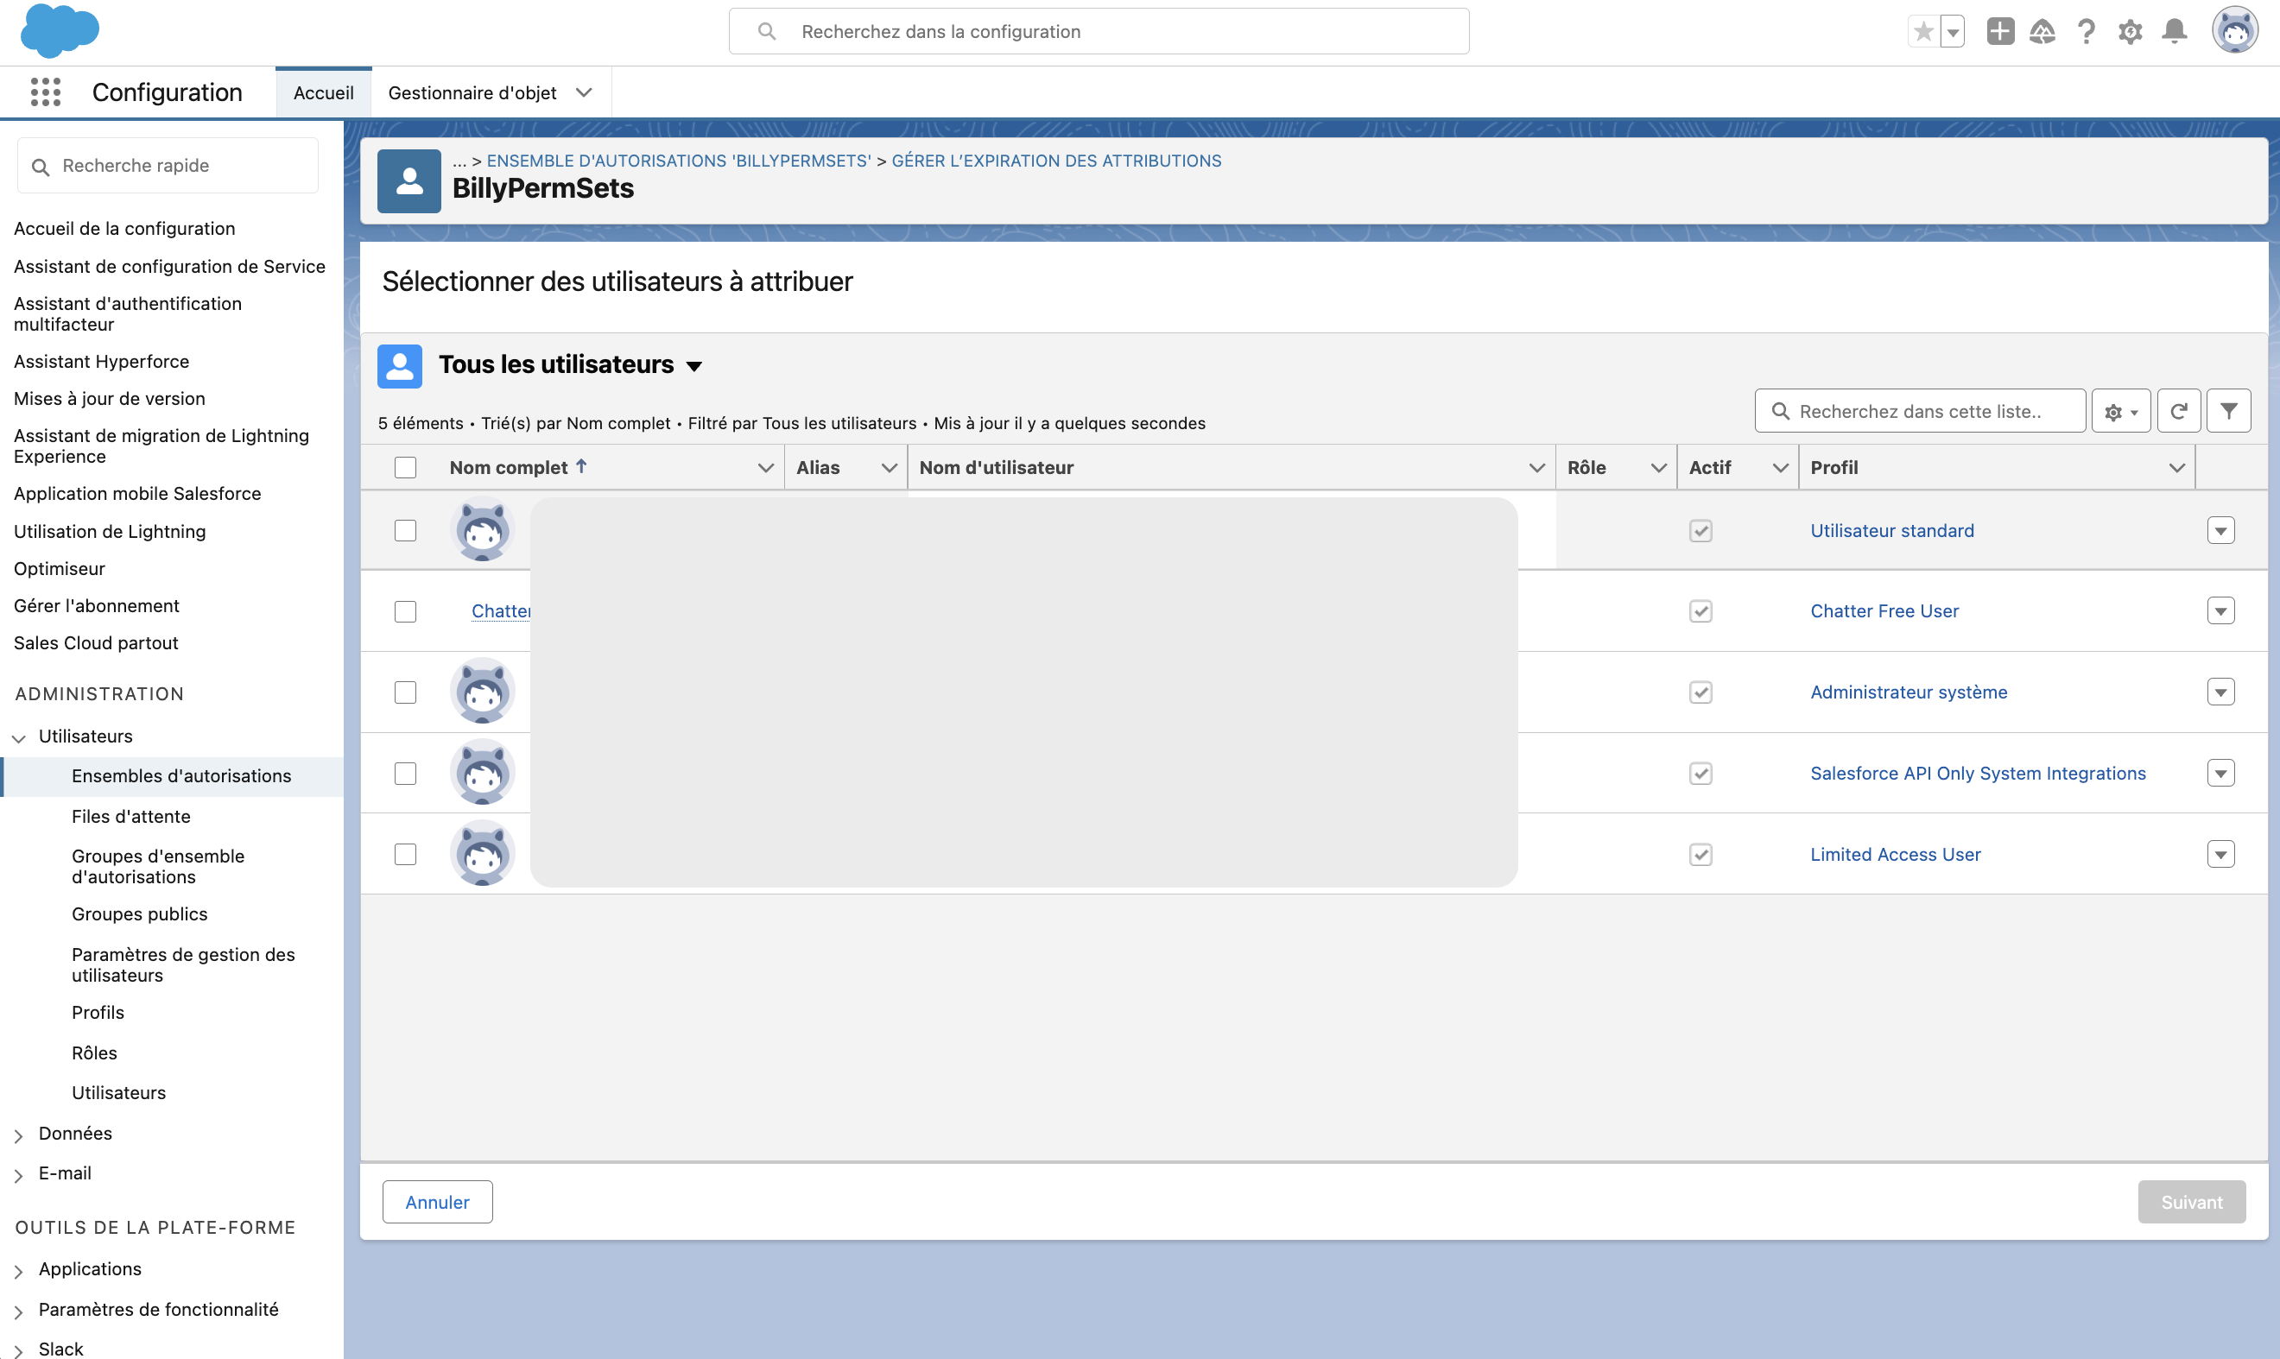Open the favorites list dropdown arrow
This screenshot has height=1359, width=2280.
1952,32
